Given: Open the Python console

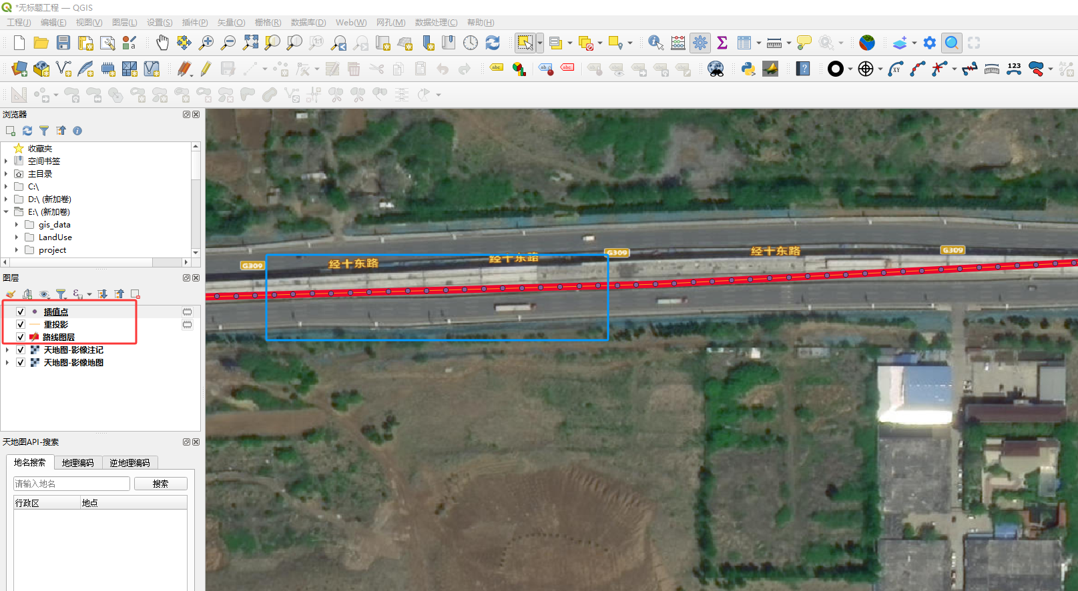Looking at the screenshot, I should coord(748,69).
